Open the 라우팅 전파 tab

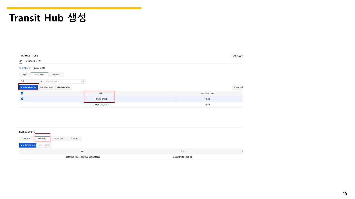(59, 138)
